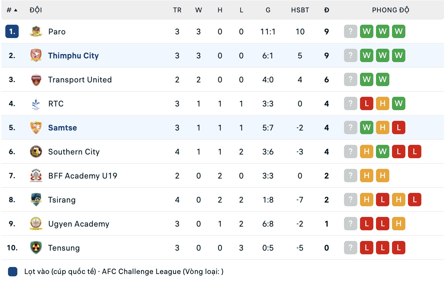Click the Samtse club crest
The image size is (446, 285).
point(36,128)
